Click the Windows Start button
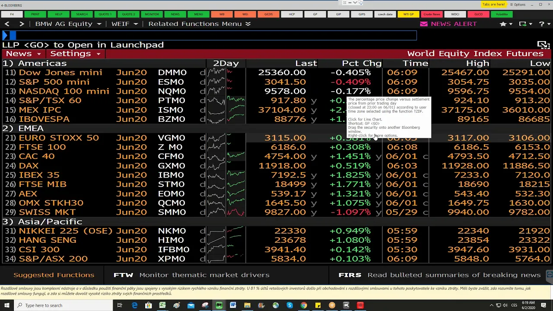The width and height of the screenshot is (553, 311). [x=7, y=305]
